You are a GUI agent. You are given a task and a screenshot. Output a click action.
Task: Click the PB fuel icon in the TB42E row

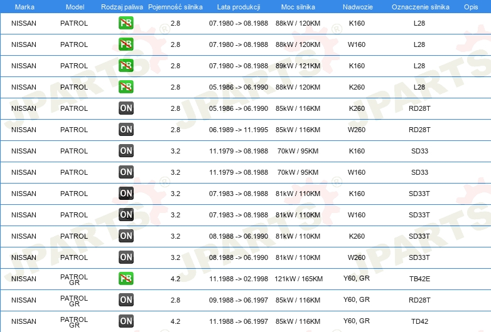point(126,279)
